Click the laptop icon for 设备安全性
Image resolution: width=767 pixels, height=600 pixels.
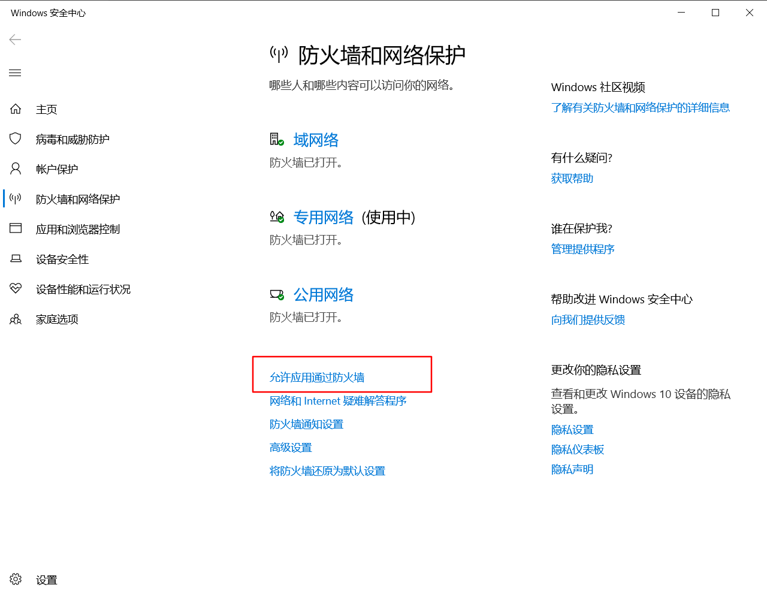[x=16, y=258]
